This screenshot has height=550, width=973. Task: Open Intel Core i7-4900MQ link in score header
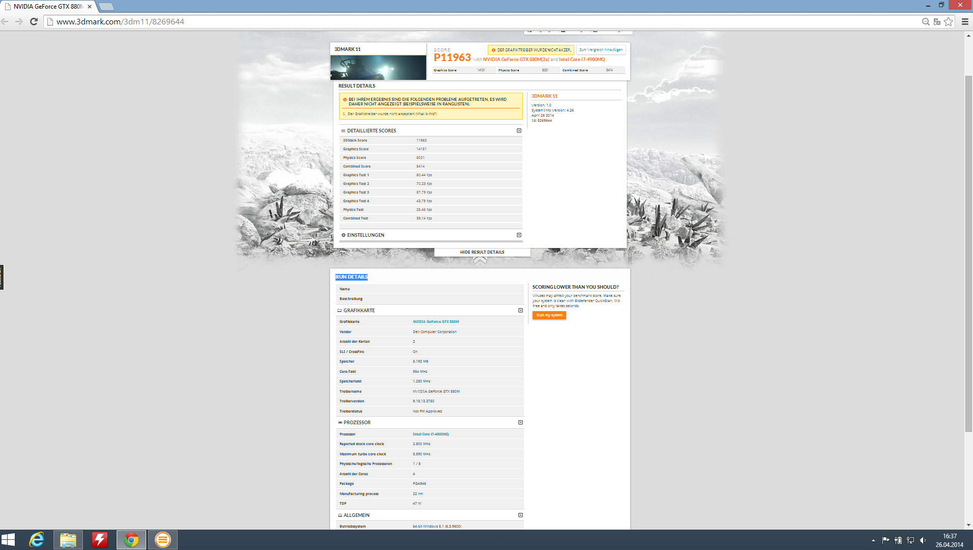pos(582,60)
